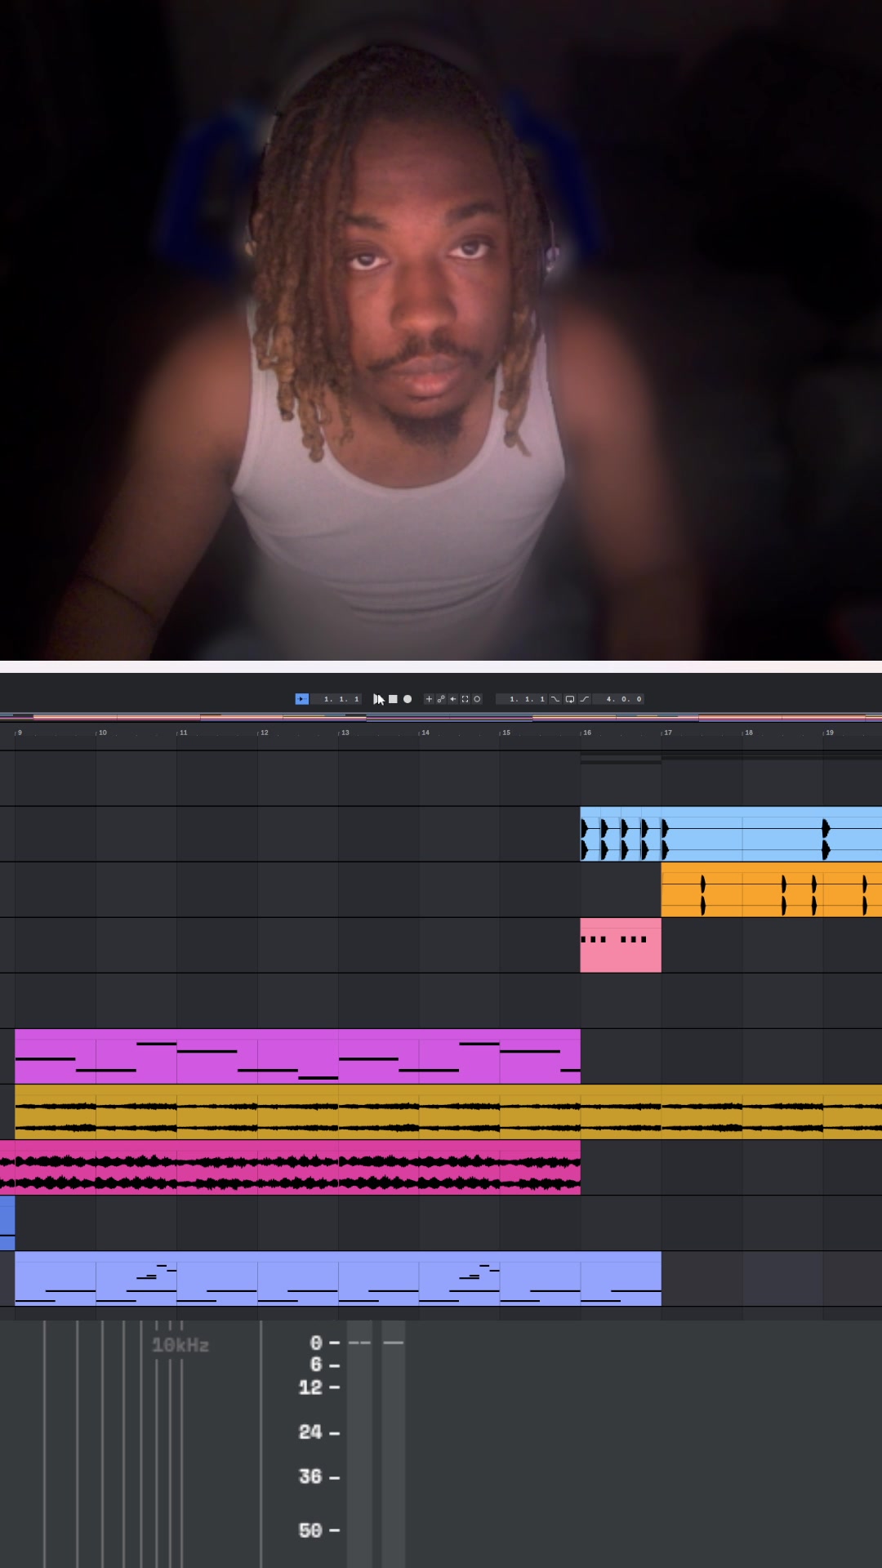Toggle the Punch-Out switch icon
This screenshot has width=882, height=1568.
pyautogui.click(x=585, y=699)
